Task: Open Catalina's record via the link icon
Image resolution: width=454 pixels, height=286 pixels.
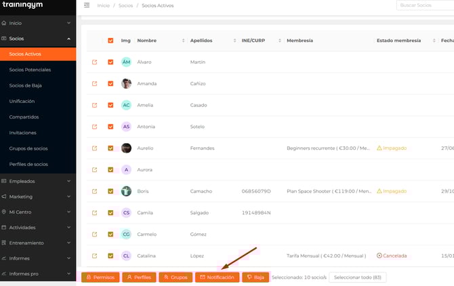Action: [94, 256]
